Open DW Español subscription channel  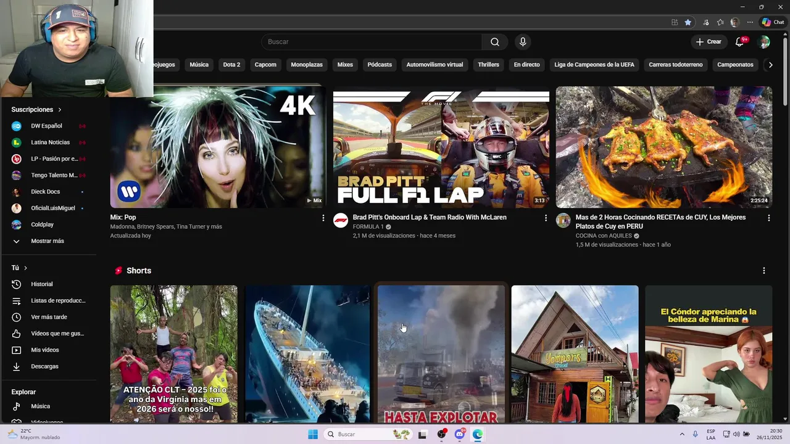pyautogui.click(x=49, y=126)
